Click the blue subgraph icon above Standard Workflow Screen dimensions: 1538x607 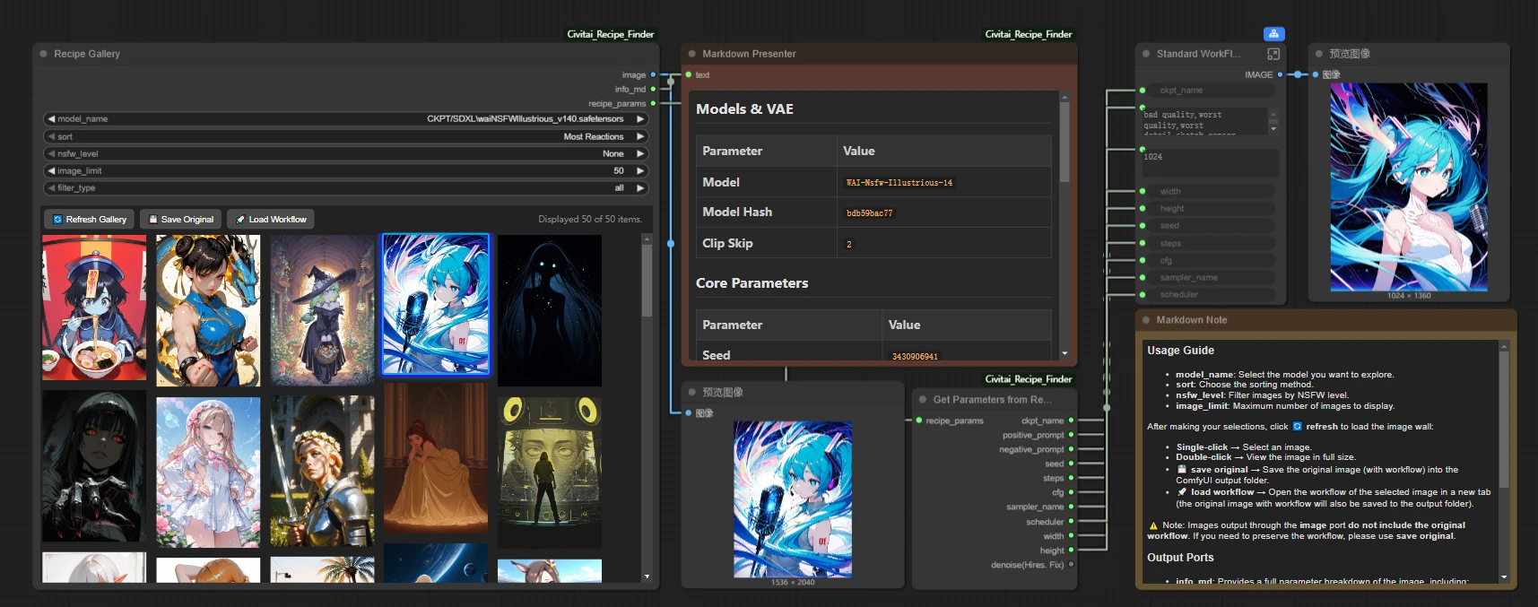(1273, 34)
